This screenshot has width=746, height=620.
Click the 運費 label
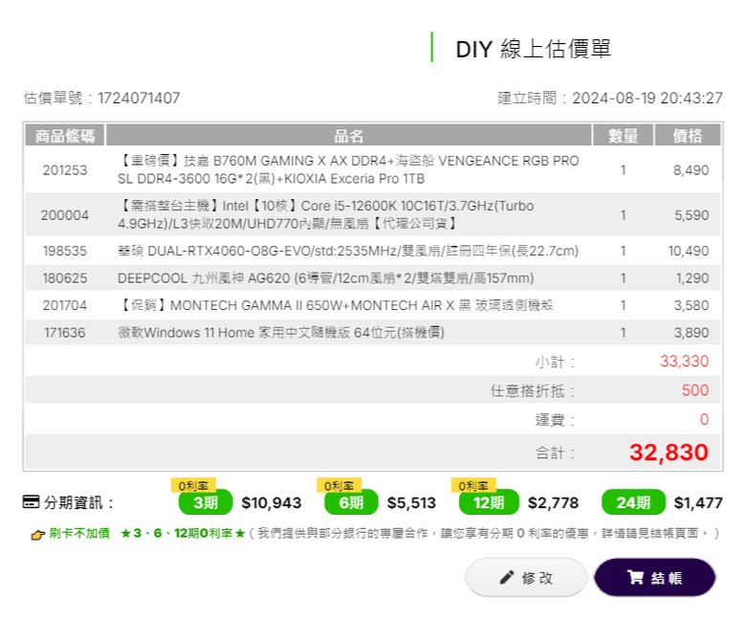[555, 420]
